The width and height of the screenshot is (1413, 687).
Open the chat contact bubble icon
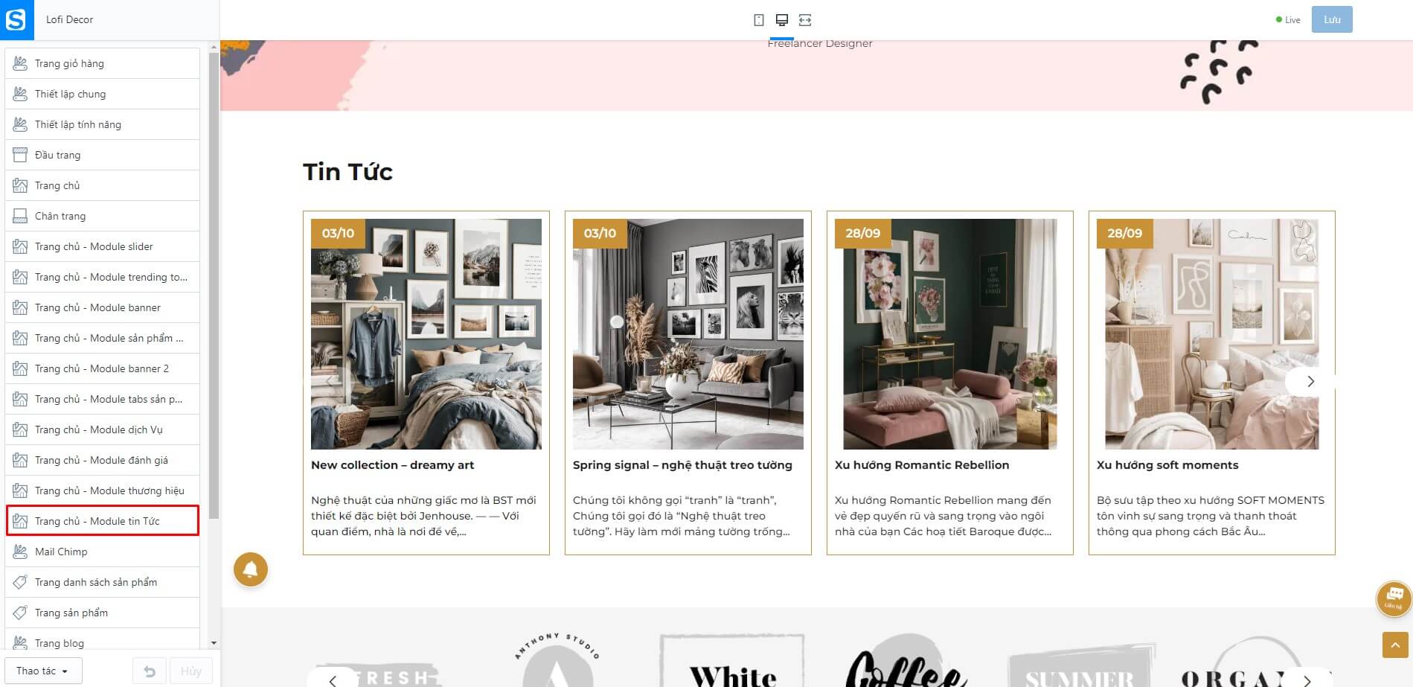[1394, 598]
